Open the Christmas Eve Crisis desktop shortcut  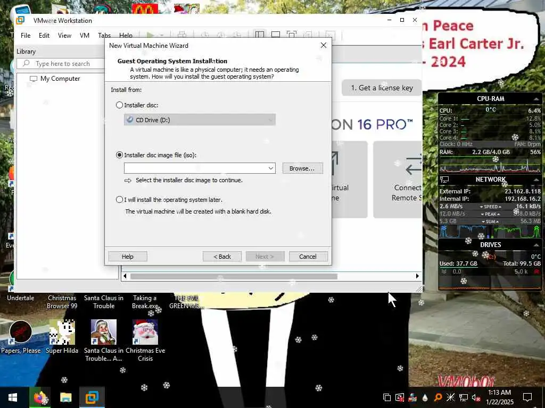click(145, 341)
